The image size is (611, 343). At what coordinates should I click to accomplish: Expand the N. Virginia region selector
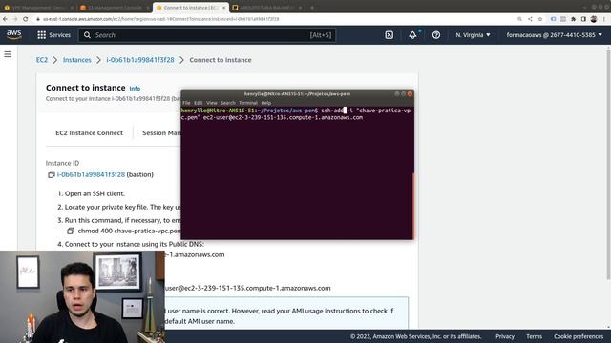(x=473, y=35)
